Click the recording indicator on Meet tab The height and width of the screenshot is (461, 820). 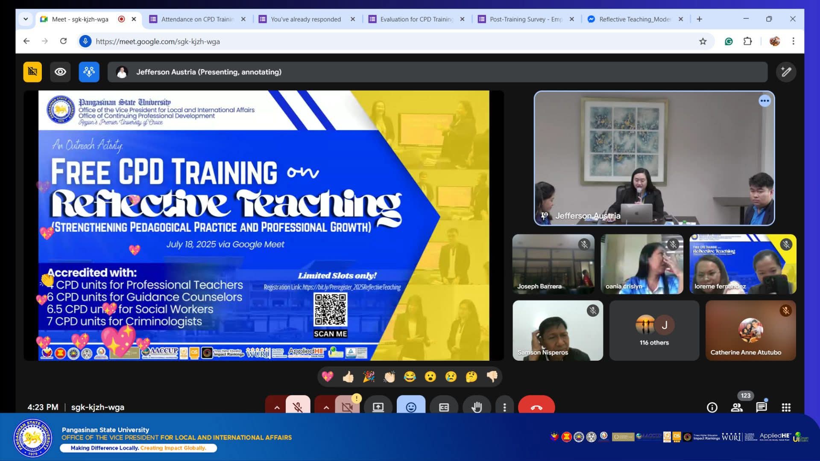(x=121, y=19)
